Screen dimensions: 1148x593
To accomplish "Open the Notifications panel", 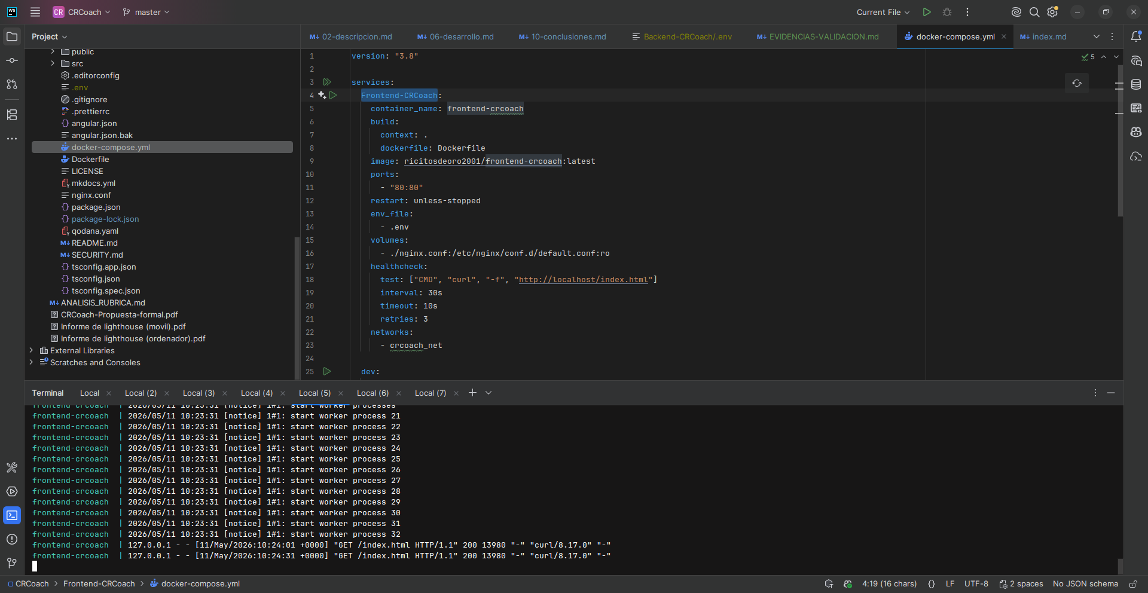I will 1136,36.
